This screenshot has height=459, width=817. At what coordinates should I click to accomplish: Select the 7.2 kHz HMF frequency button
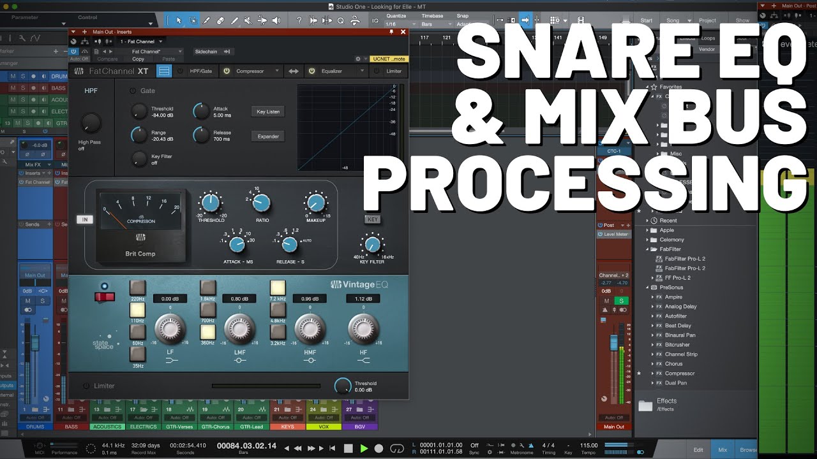278,288
